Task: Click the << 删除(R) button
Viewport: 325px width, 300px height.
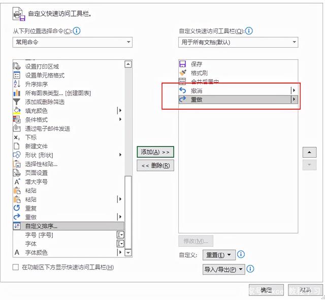Action: [x=155, y=165]
